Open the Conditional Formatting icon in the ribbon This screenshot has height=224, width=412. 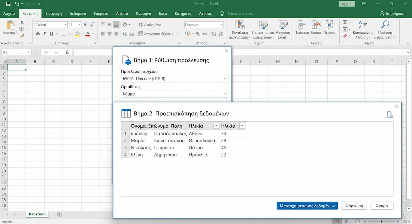click(240, 25)
